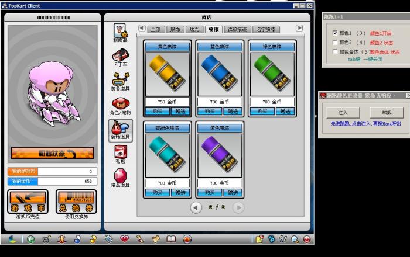Click the 我的金币 balance field
This screenshot has height=257, width=410.
tap(52, 181)
